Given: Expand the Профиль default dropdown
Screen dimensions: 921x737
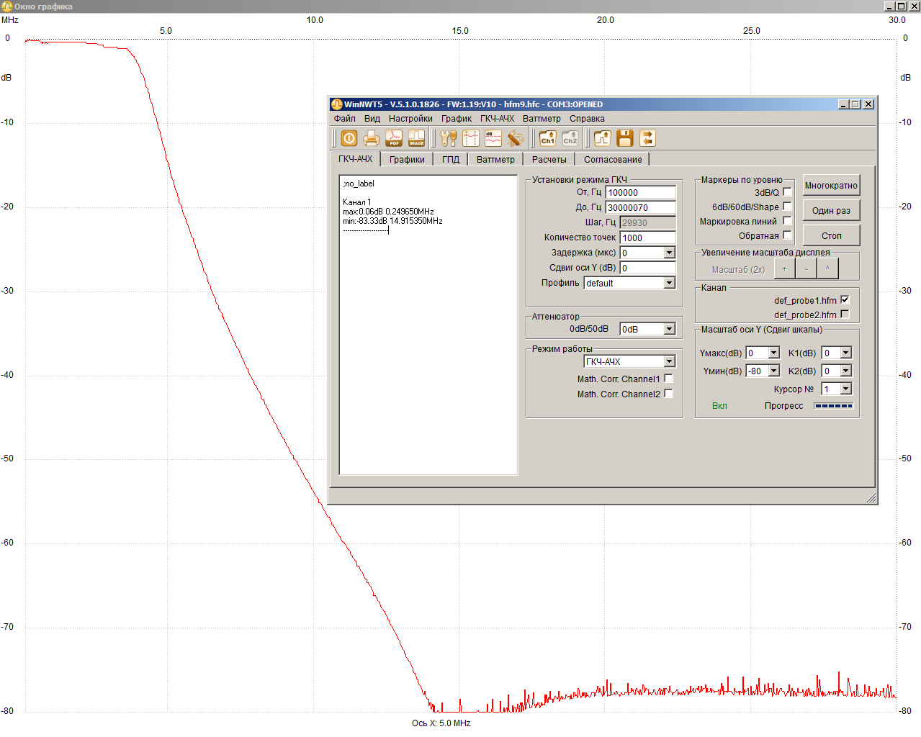Looking at the screenshot, I should pos(669,283).
